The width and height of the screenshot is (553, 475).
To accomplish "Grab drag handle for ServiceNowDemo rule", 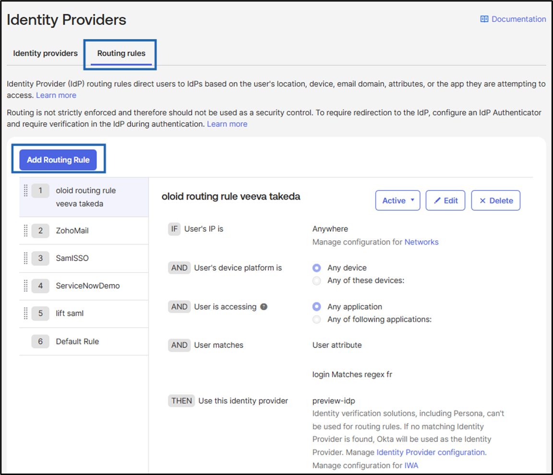I will click(x=26, y=285).
